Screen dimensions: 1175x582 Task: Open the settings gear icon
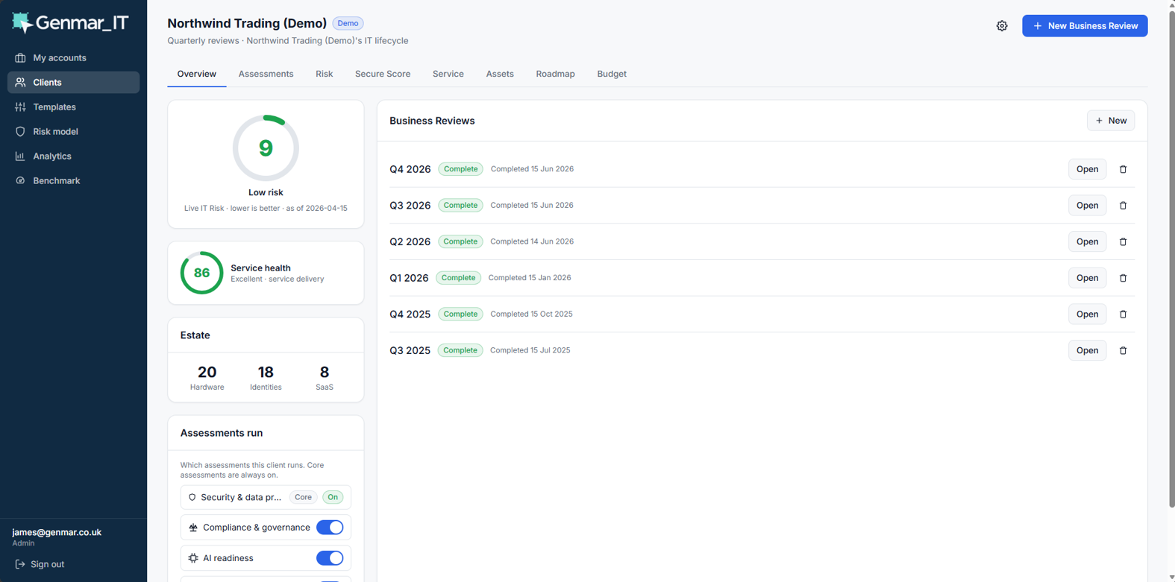click(1002, 26)
